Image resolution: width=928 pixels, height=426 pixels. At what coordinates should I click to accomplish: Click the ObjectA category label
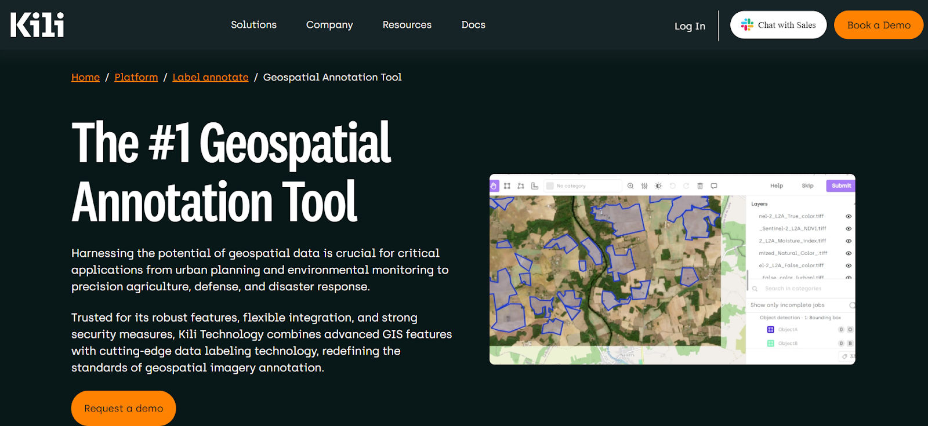[x=788, y=330]
